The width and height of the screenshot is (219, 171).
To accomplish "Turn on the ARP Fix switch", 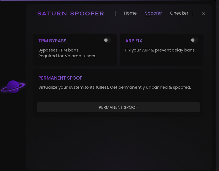I will (194, 40).
